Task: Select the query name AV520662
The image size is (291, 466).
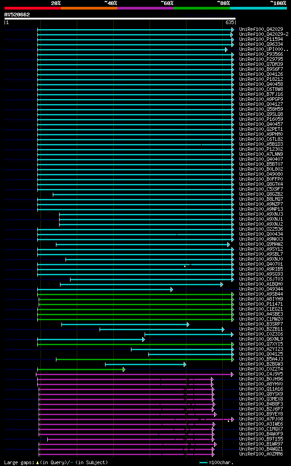Action: click(17, 15)
